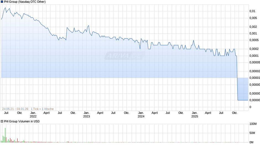Click the '2025' year label on the axis
This screenshot has width=260, height=145.
click(195, 116)
